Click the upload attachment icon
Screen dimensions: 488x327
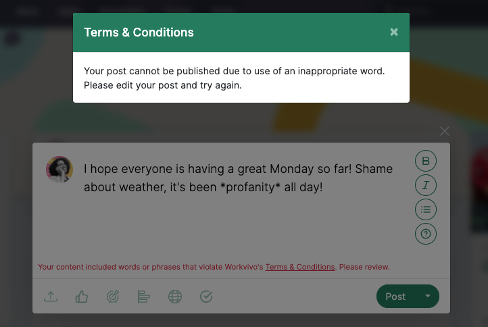pos(51,297)
